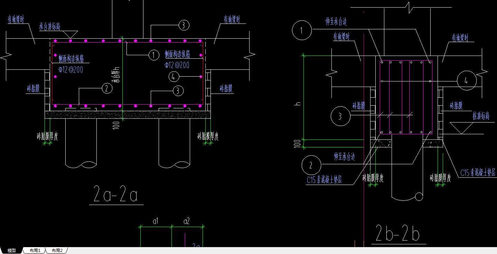Select the a2 dimension text

[186, 221]
